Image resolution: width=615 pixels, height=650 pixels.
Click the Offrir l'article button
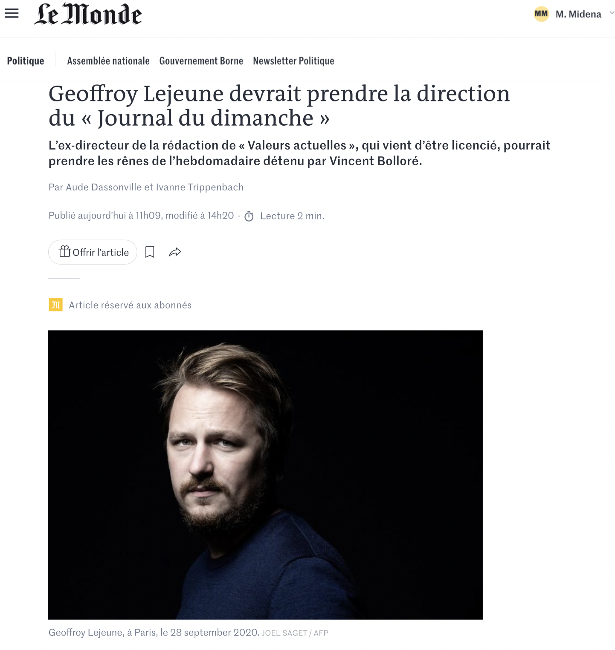[93, 252]
